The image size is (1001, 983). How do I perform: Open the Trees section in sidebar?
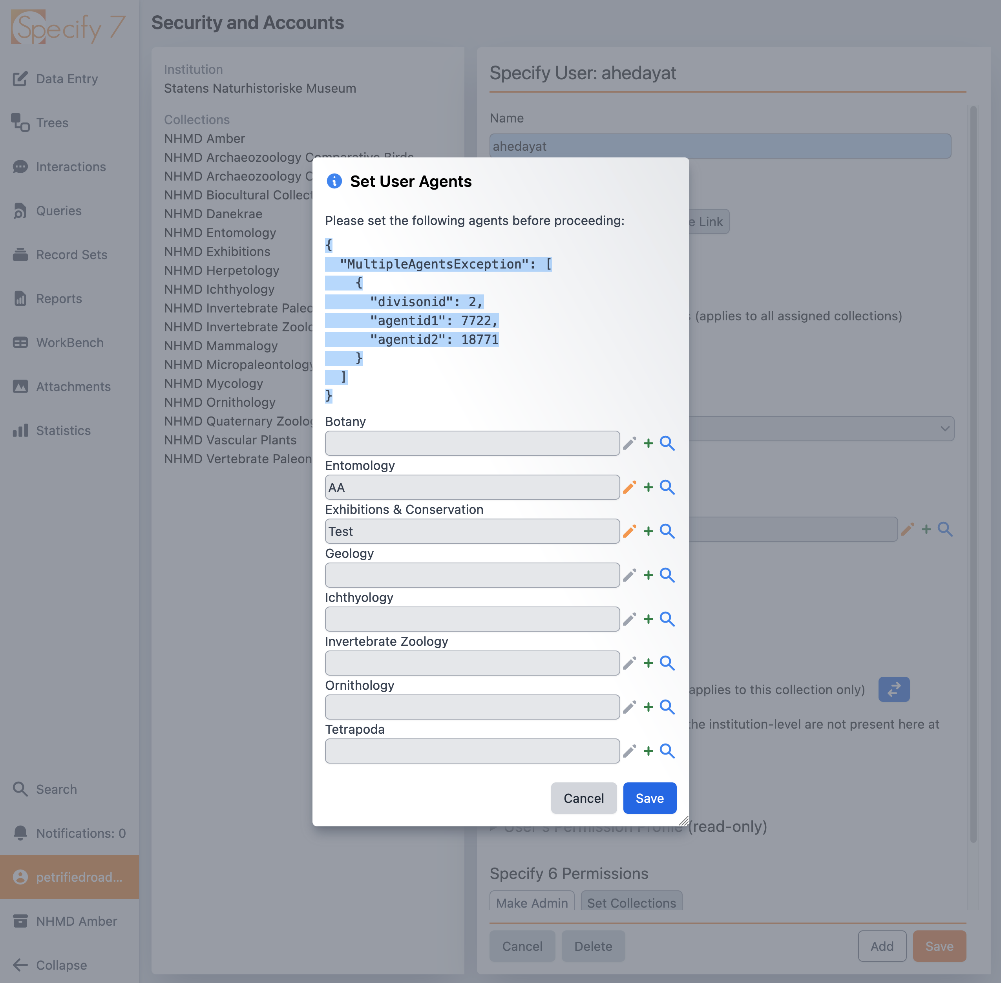[52, 123]
